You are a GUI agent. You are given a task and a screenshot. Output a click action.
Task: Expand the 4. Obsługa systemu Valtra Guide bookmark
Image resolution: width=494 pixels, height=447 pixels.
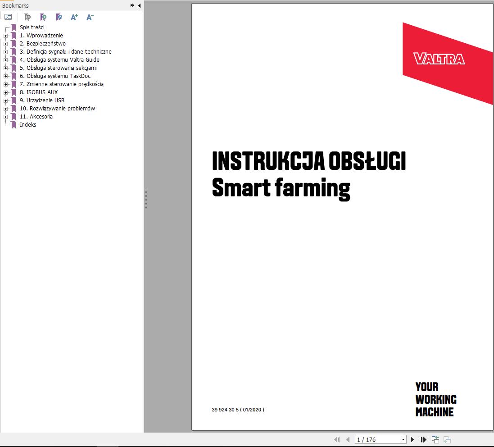5,60
